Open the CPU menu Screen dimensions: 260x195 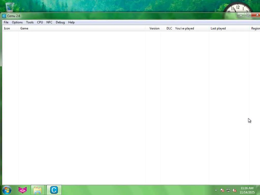(40, 22)
